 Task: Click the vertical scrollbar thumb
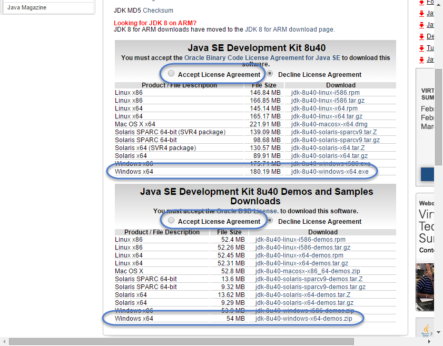point(438,117)
